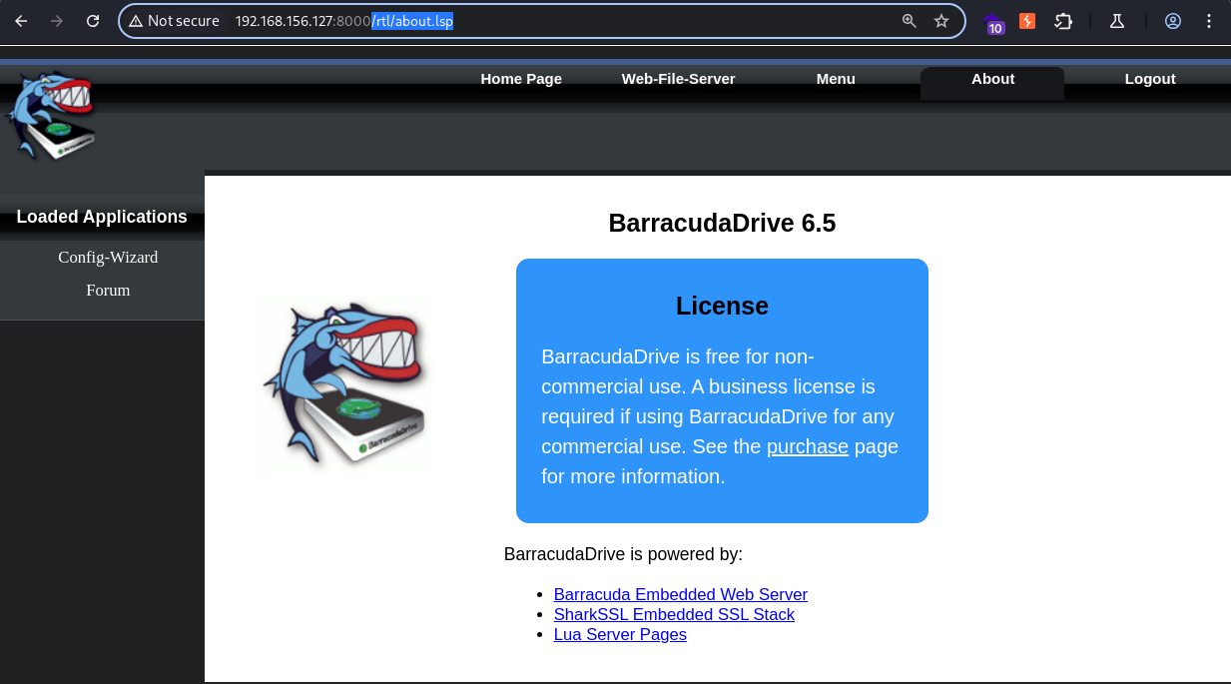Viewport: 1231px width, 684px height.
Task: Open the zoom magnifier icon in address bar
Action: click(910, 21)
